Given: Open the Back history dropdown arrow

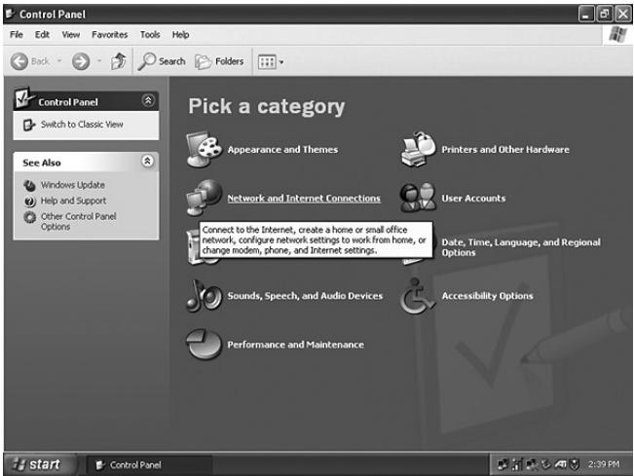Looking at the screenshot, I should (x=59, y=61).
